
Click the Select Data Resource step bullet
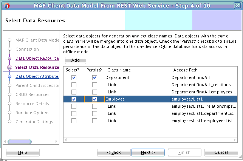pos(9,67)
